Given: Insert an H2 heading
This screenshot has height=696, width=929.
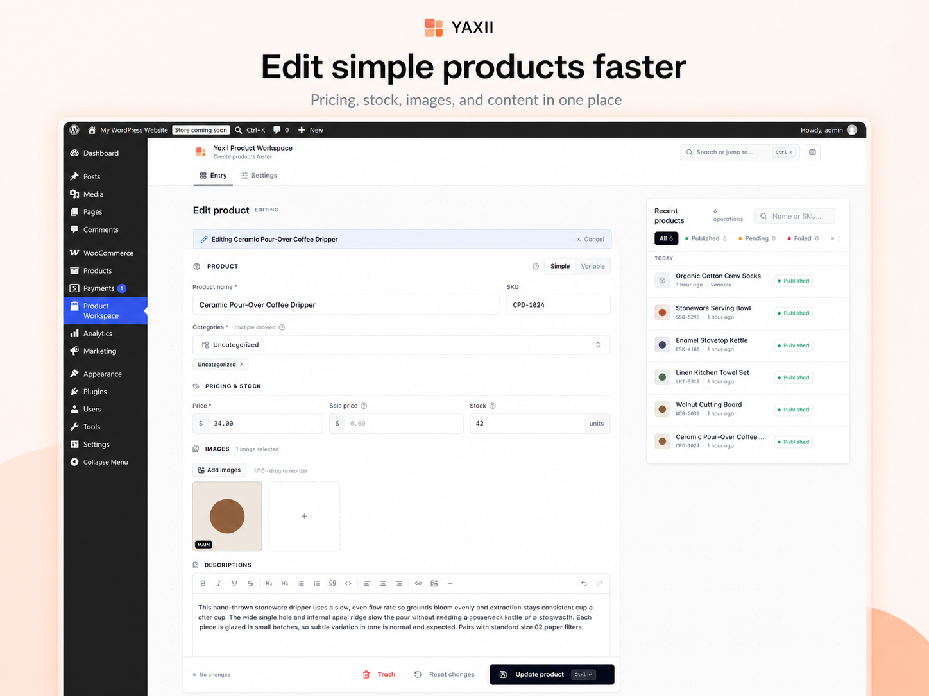Looking at the screenshot, I should pyautogui.click(x=269, y=583).
